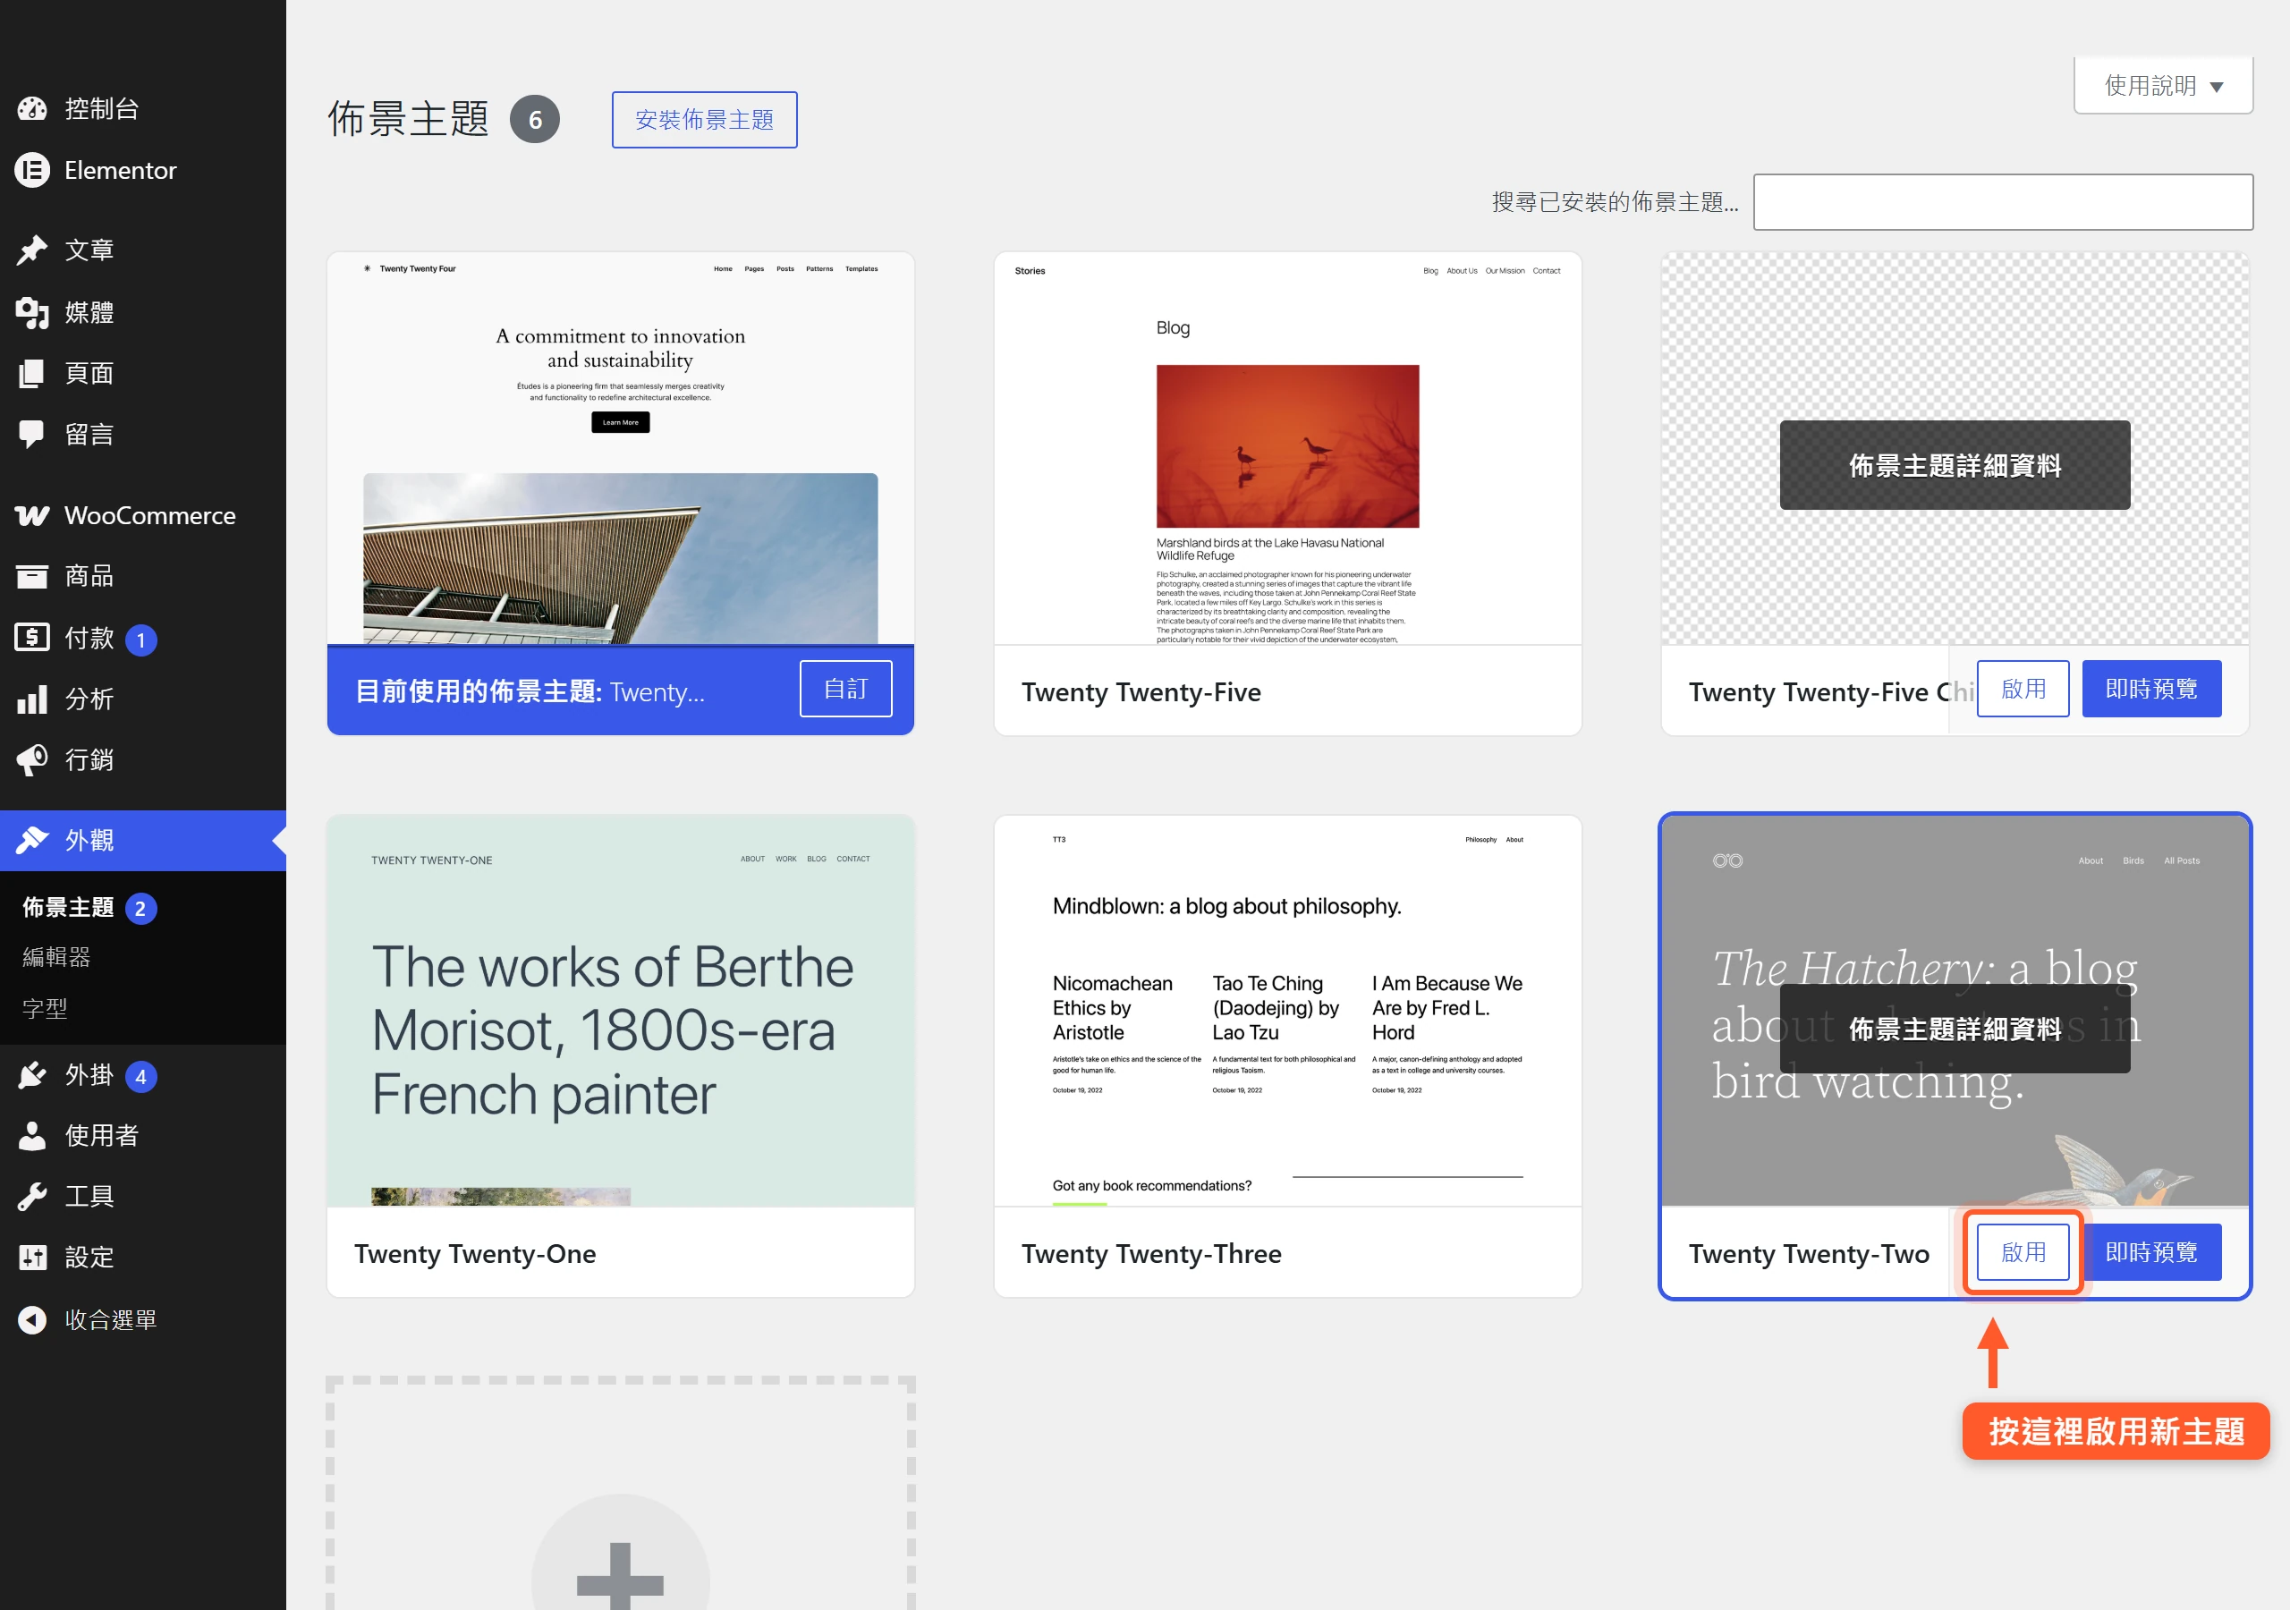This screenshot has height=1610, width=2290.
Task: Open the 設定 menu item
Action: tap(142, 1258)
